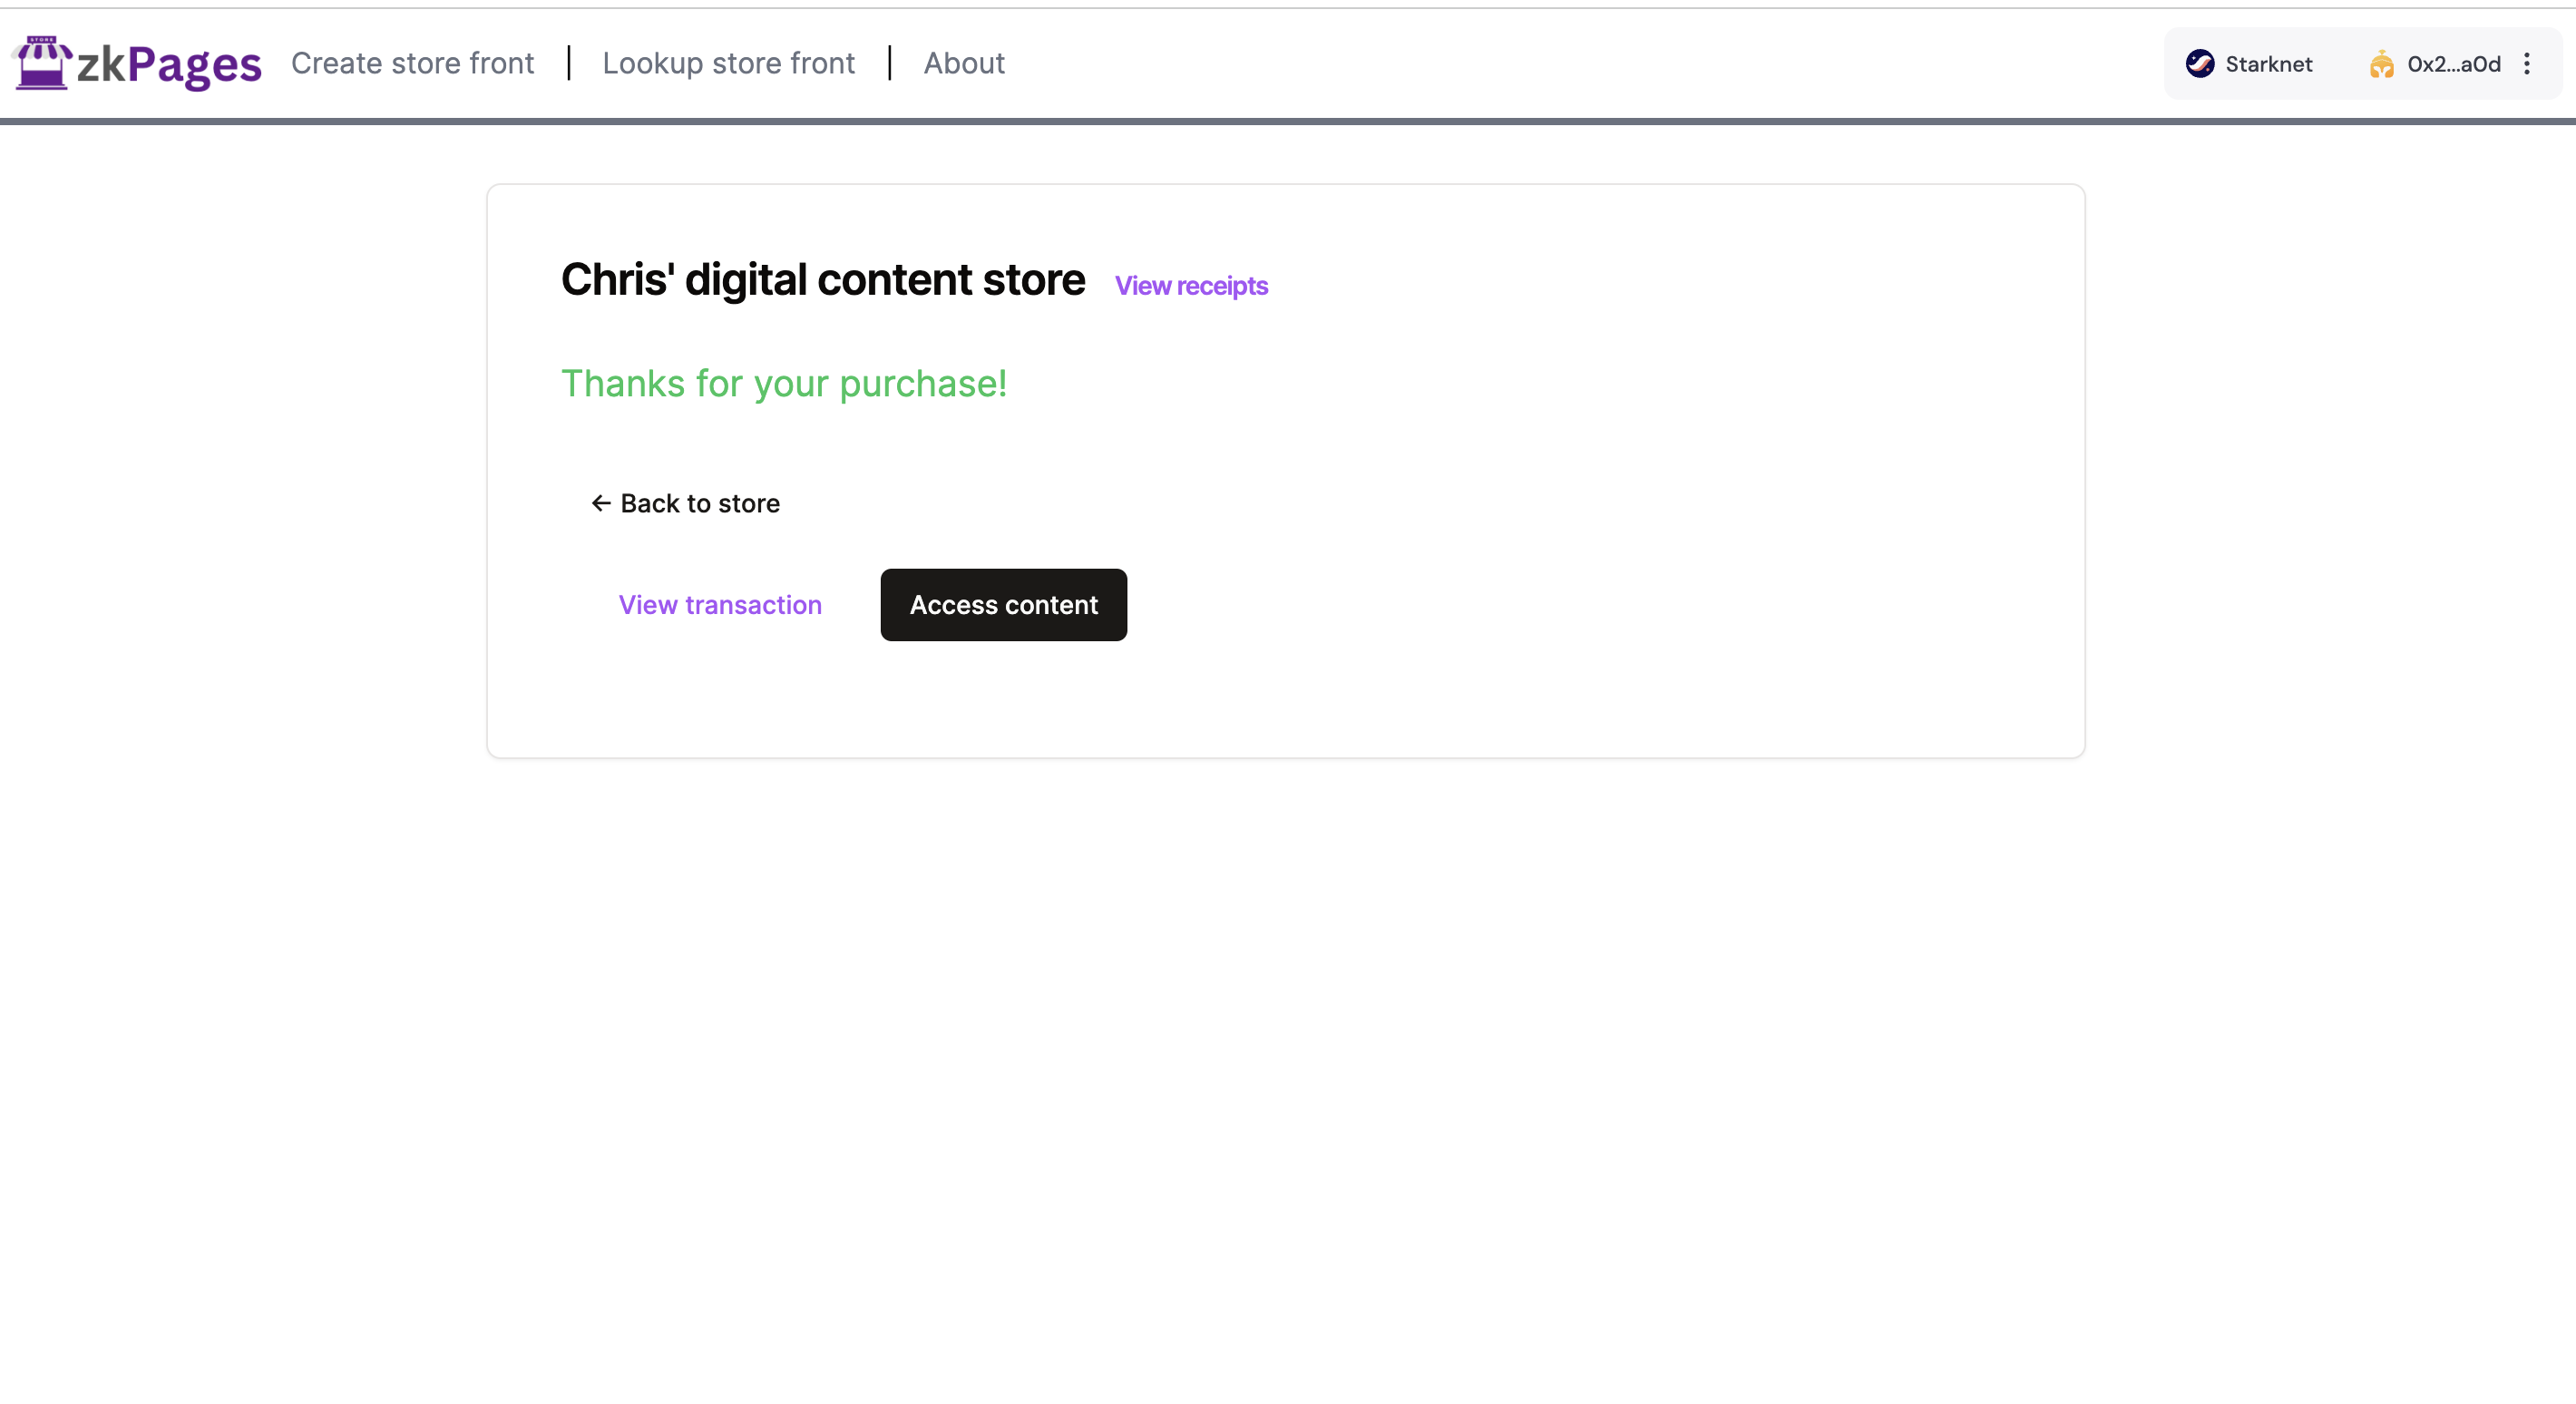Click empty space between Starknet and wallet address
Viewport: 2576px width, 1404px height.
coord(2339,64)
